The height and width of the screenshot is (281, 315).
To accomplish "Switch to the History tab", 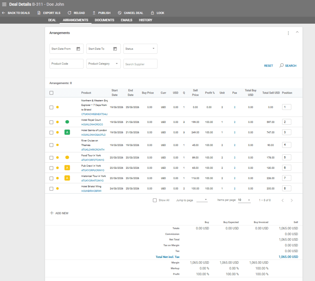I will pyautogui.click(x=146, y=20).
